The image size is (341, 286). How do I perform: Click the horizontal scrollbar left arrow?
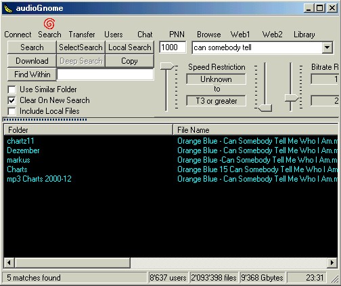9,263
